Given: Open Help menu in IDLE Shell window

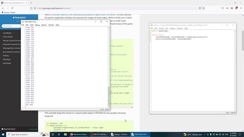Looking at the screenshot, I should coord(57,25).
